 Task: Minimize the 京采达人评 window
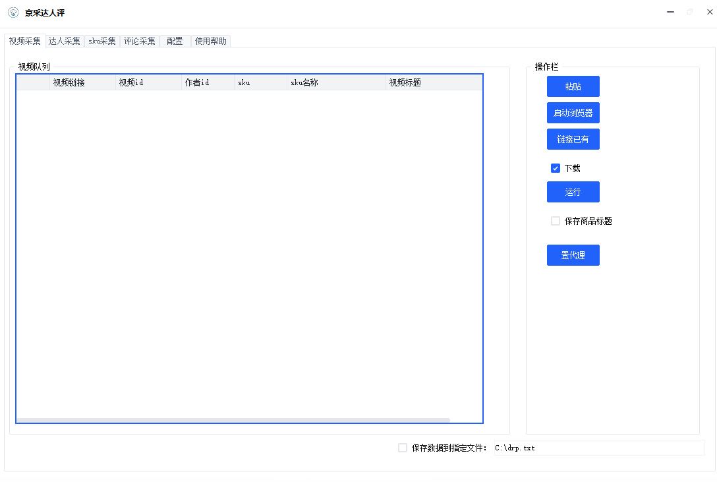(x=670, y=13)
